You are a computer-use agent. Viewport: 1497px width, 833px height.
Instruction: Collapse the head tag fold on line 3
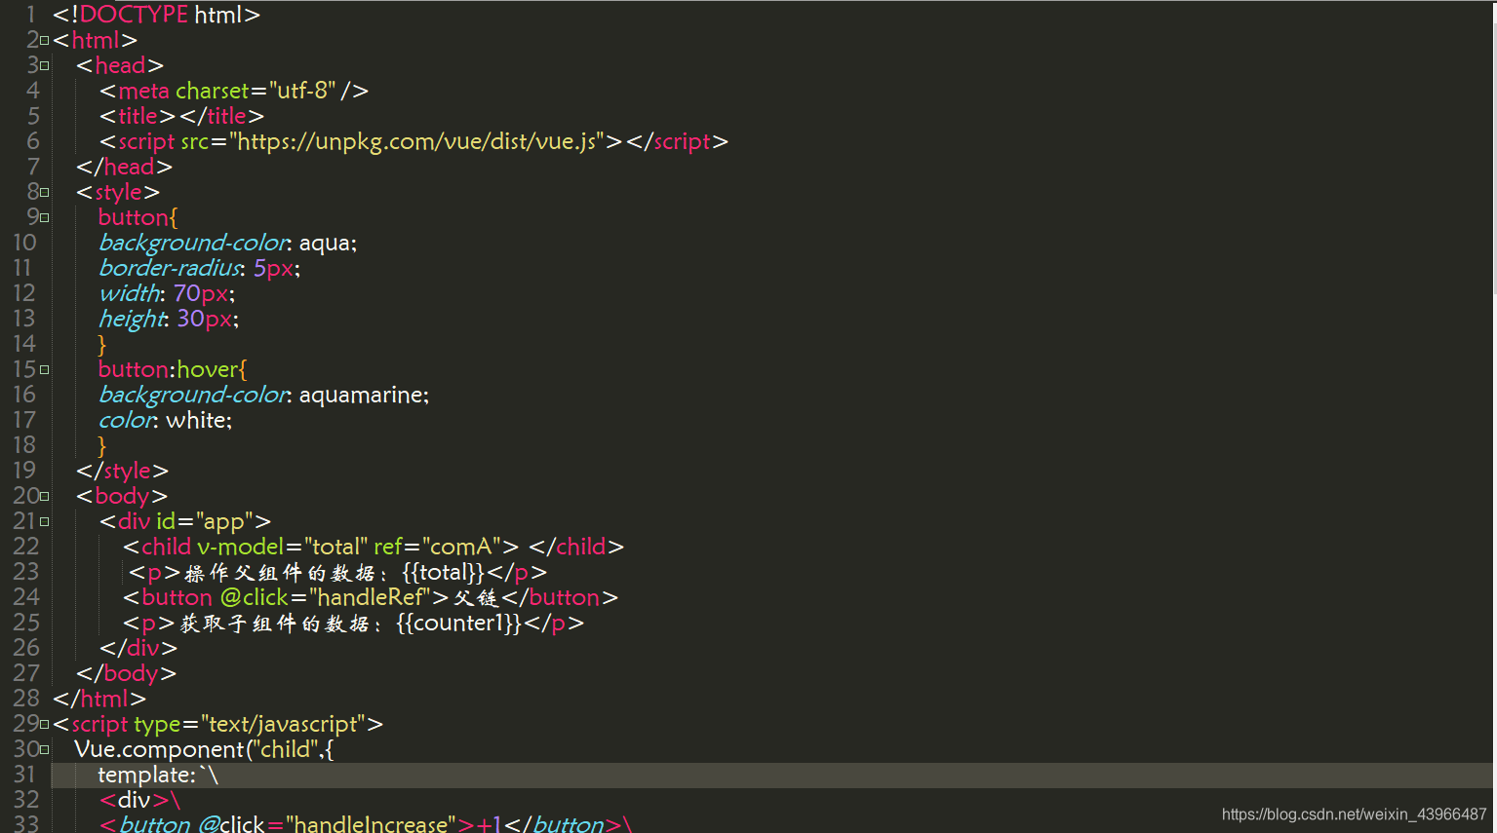pos(44,66)
